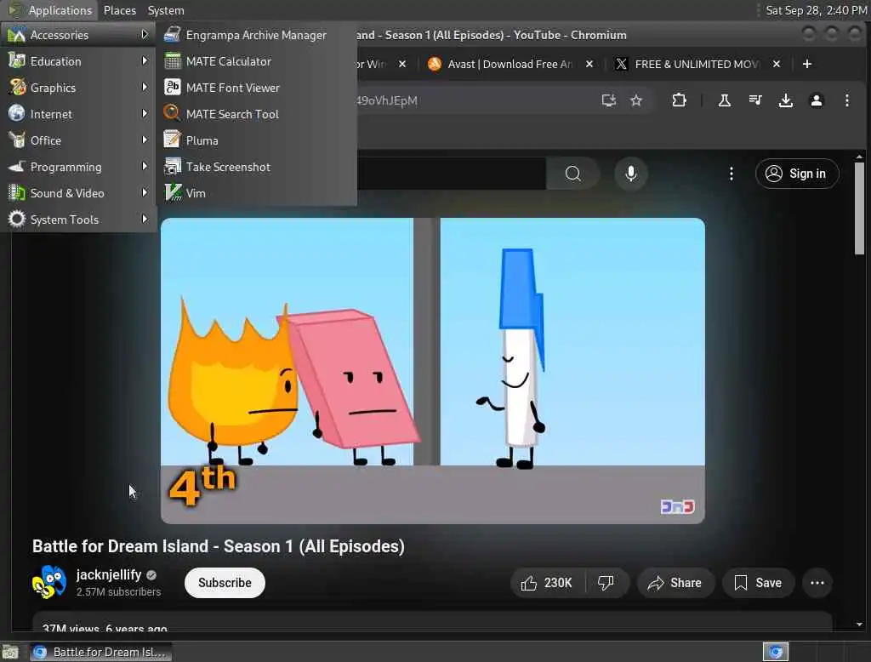Close the partially hidden Win tab
Image resolution: width=871 pixels, height=662 pixels.
point(402,64)
